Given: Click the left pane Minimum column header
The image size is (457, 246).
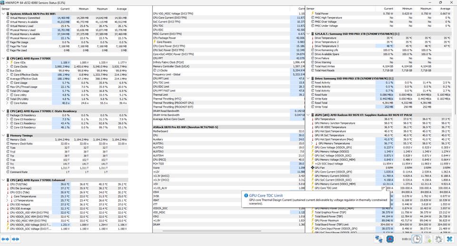Looking at the screenshot, I should coord(80,9).
